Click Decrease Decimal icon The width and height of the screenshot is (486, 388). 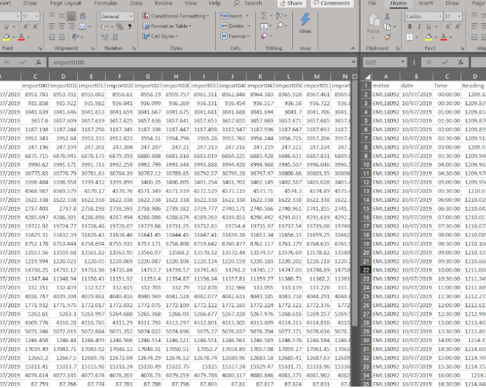pos(115,37)
